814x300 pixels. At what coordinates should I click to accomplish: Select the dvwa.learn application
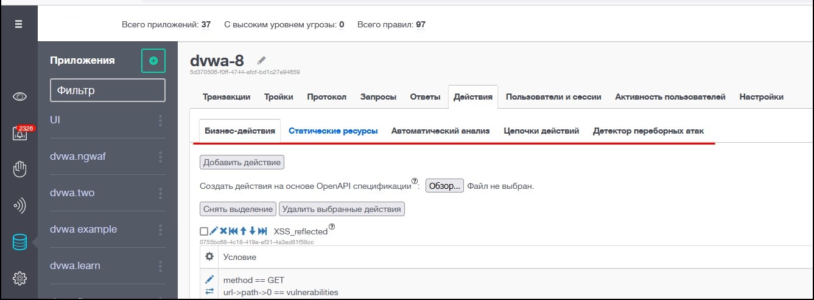coord(75,266)
